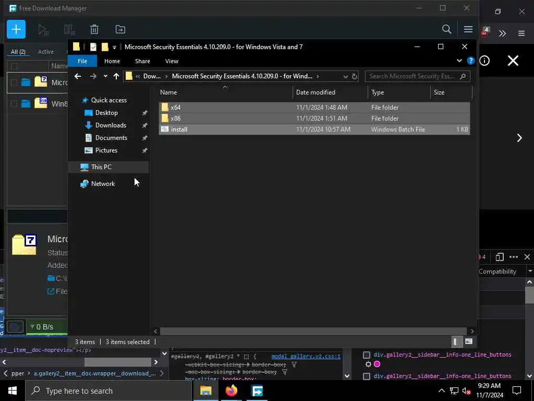The width and height of the screenshot is (534, 401).
Task: Switch to large icons view in status bar
Action: [469, 341]
